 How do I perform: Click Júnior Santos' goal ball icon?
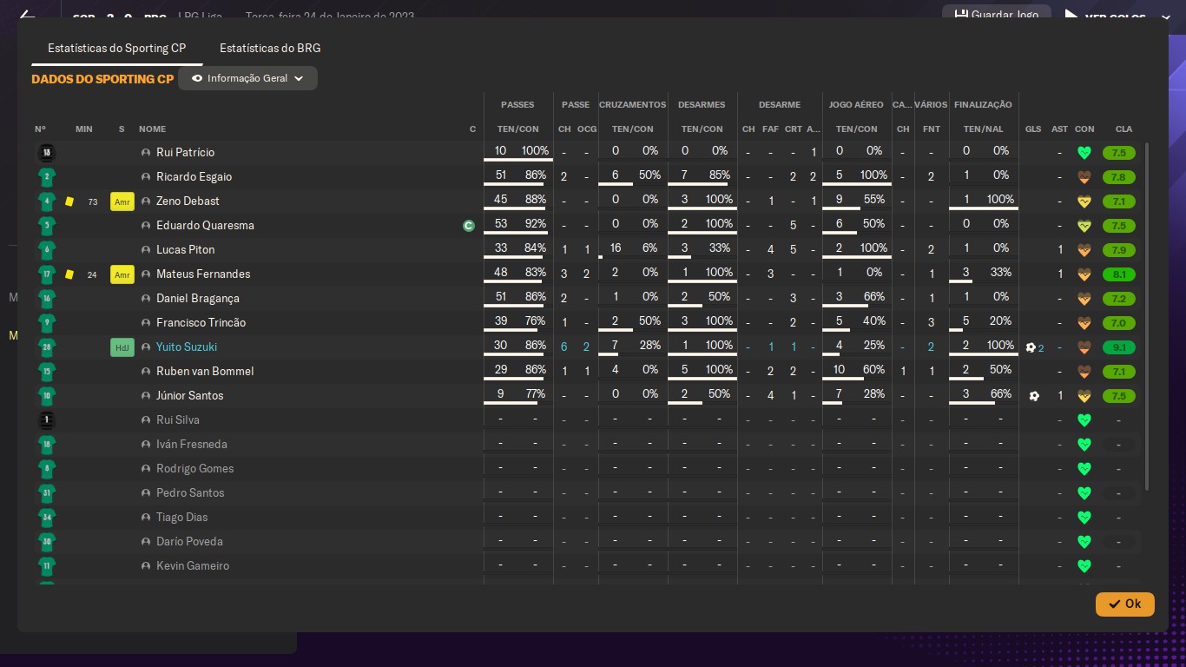(1033, 396)
